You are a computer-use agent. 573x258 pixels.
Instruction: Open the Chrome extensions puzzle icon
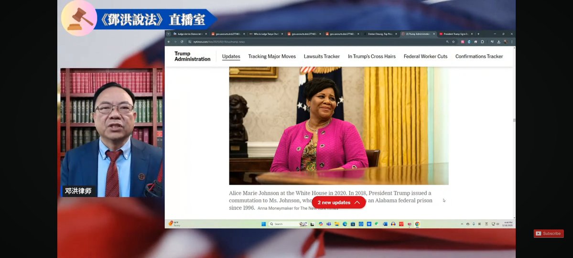click(482, 42)
